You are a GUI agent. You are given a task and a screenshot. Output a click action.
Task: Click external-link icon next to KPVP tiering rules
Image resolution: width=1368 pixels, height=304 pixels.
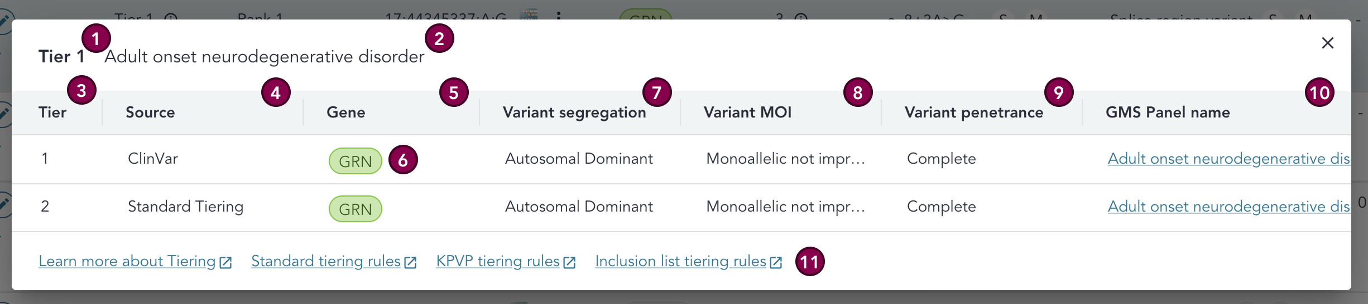pyautogui.click(x=569, y=263)
